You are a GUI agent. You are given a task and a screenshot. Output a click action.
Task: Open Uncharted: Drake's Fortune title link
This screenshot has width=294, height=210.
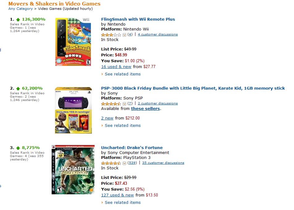[132, 147]
